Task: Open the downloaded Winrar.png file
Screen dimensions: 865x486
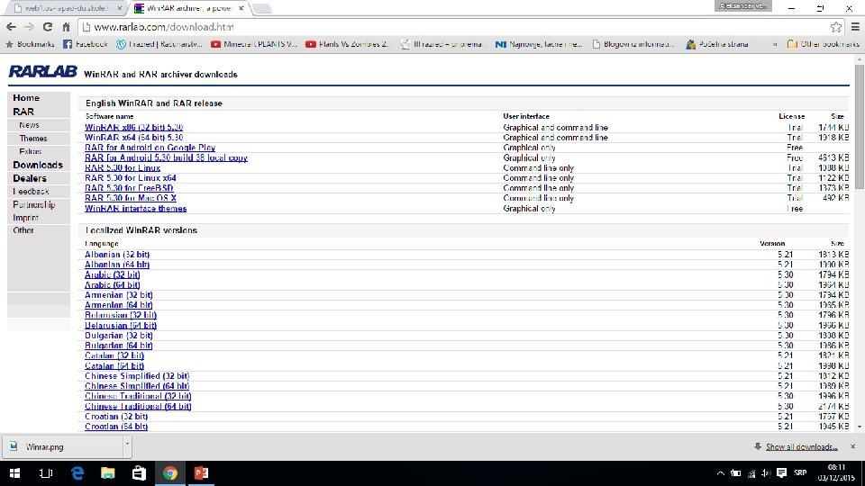Action: (63, 447)
